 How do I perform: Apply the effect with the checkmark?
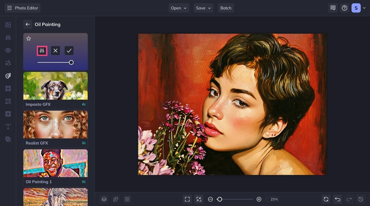pos(69,51)
